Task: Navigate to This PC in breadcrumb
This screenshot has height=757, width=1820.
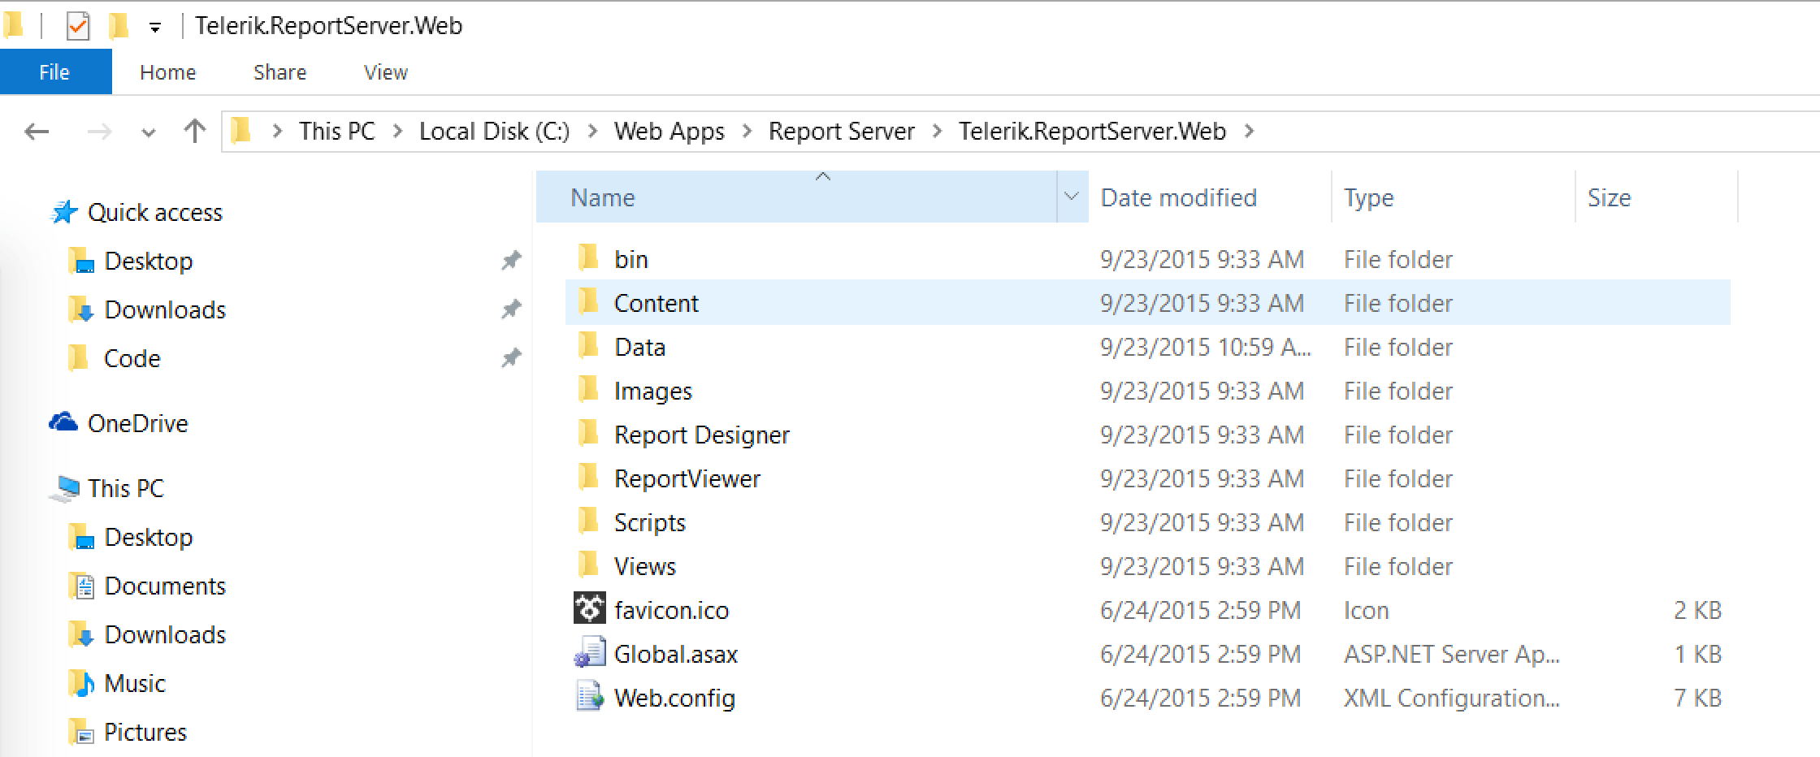Action: (336, 131)
